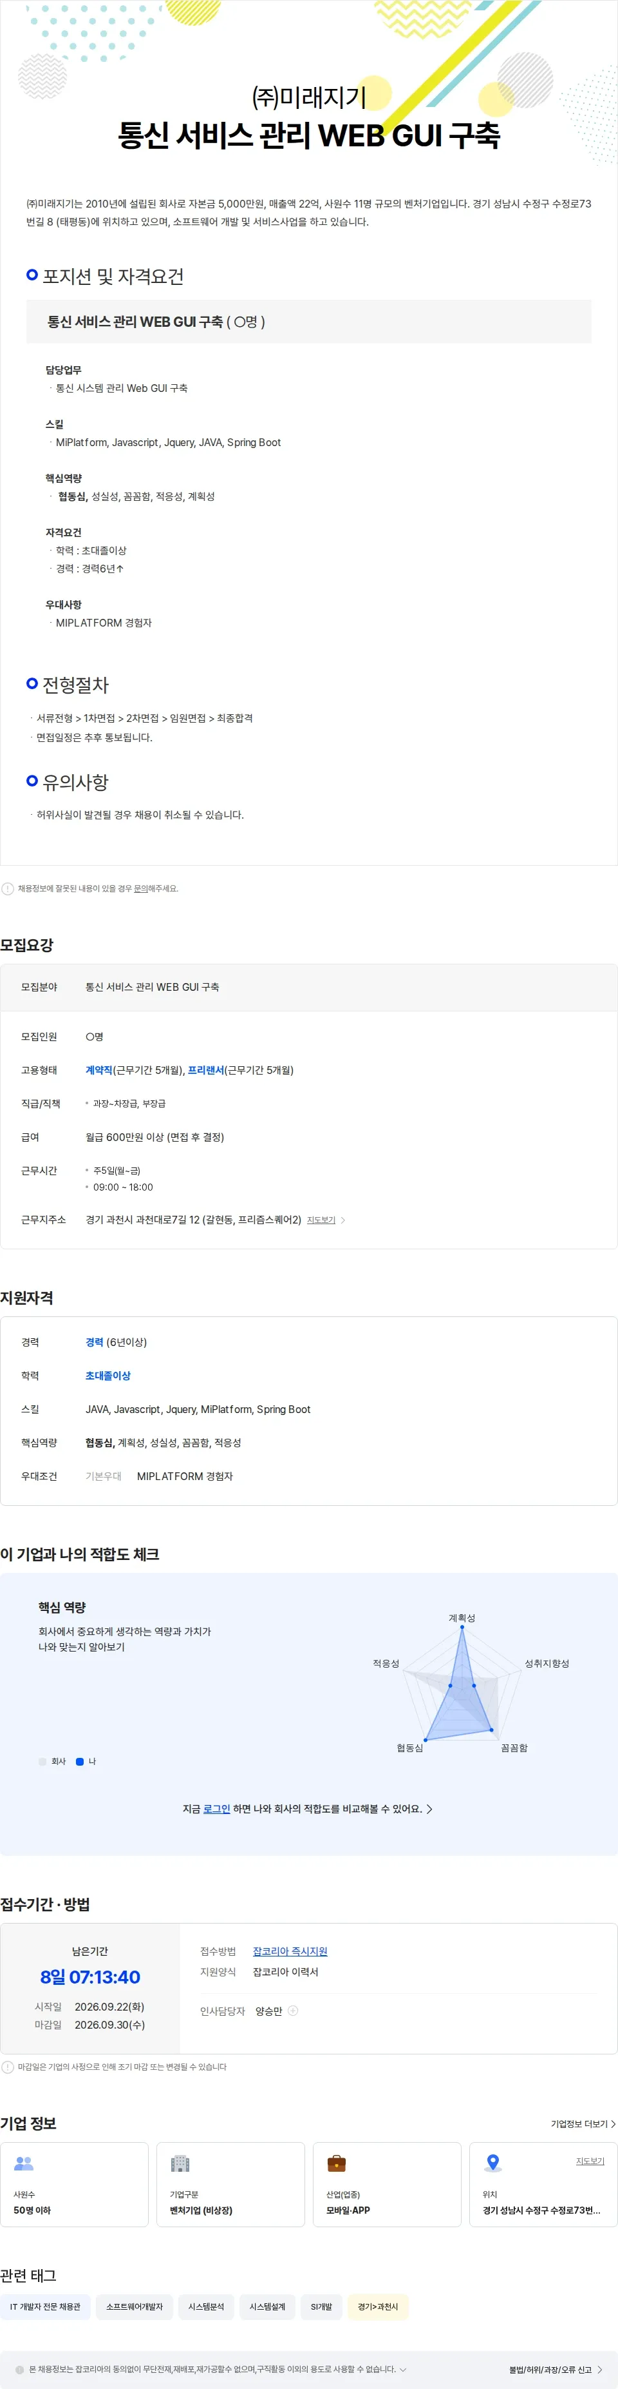Click the location pin icon in 위치 card
The image size is (618, 2389).
(493, 2163)
